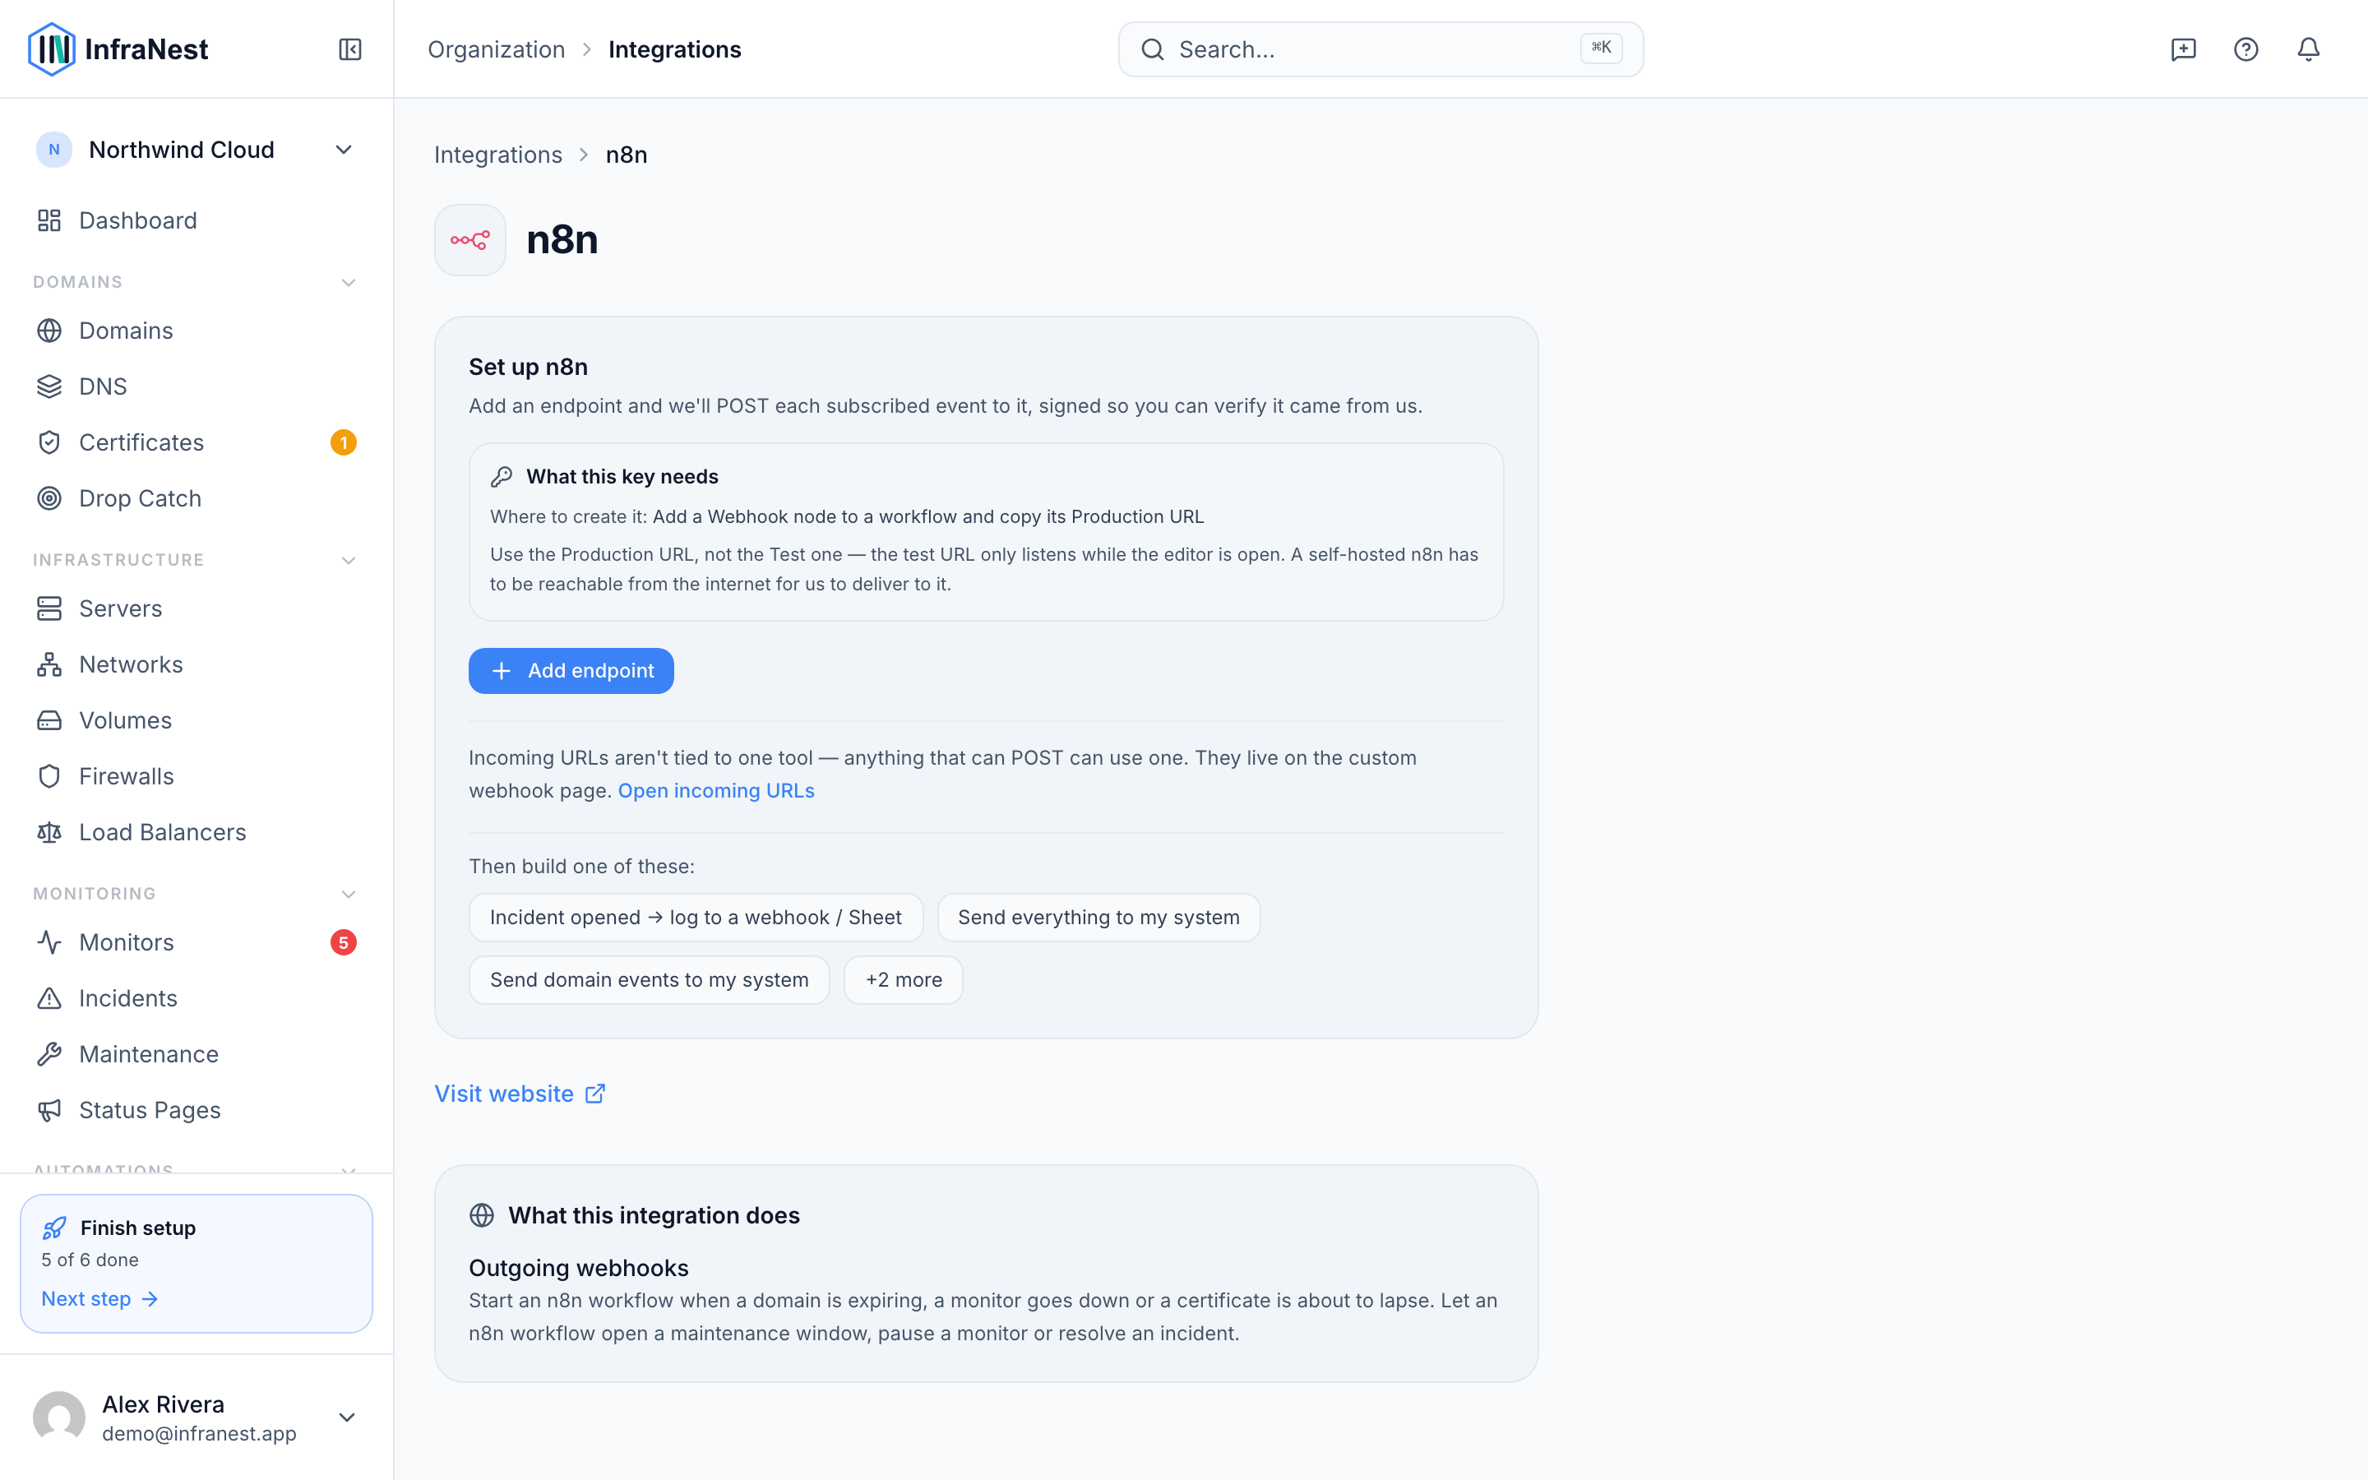Screen dimensions: 2368x1480
Task: Collapse the Monitoring section
Action: pyautogui.click(x=349, y=895)
